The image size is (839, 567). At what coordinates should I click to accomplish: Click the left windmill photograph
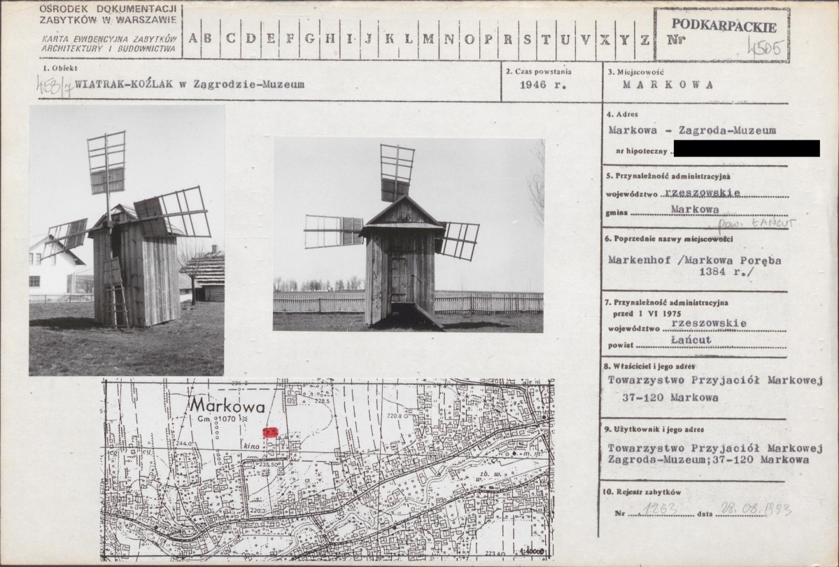coord(127,240)
